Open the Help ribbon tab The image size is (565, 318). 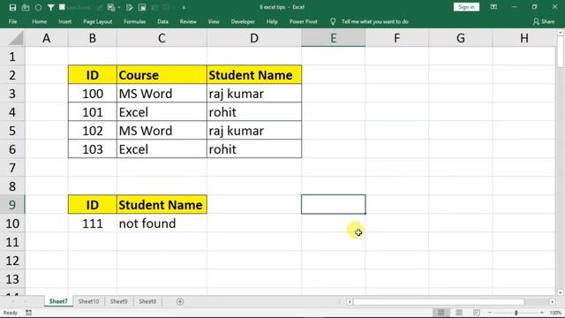pos(272,21)
